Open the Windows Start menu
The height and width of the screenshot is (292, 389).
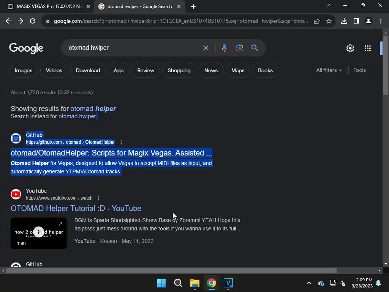161,283
